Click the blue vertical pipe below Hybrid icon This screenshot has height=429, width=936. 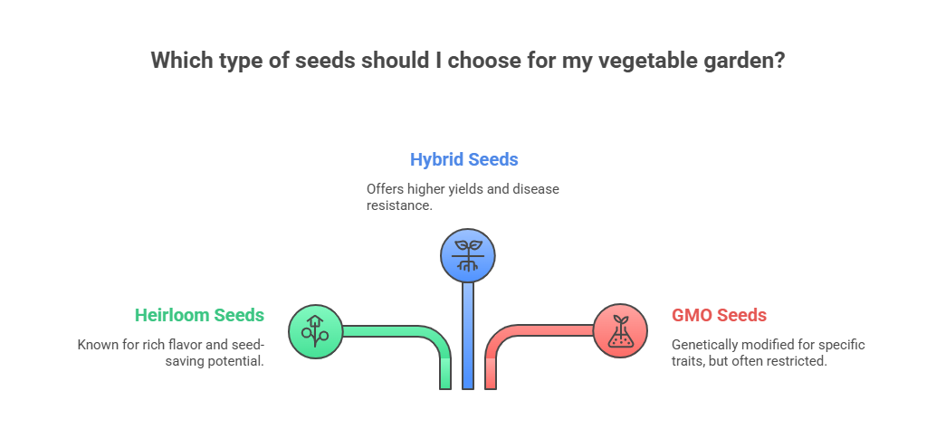467,335
